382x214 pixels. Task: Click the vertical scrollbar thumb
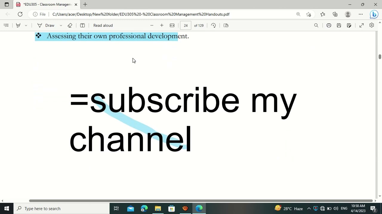(x=380, y=56)
